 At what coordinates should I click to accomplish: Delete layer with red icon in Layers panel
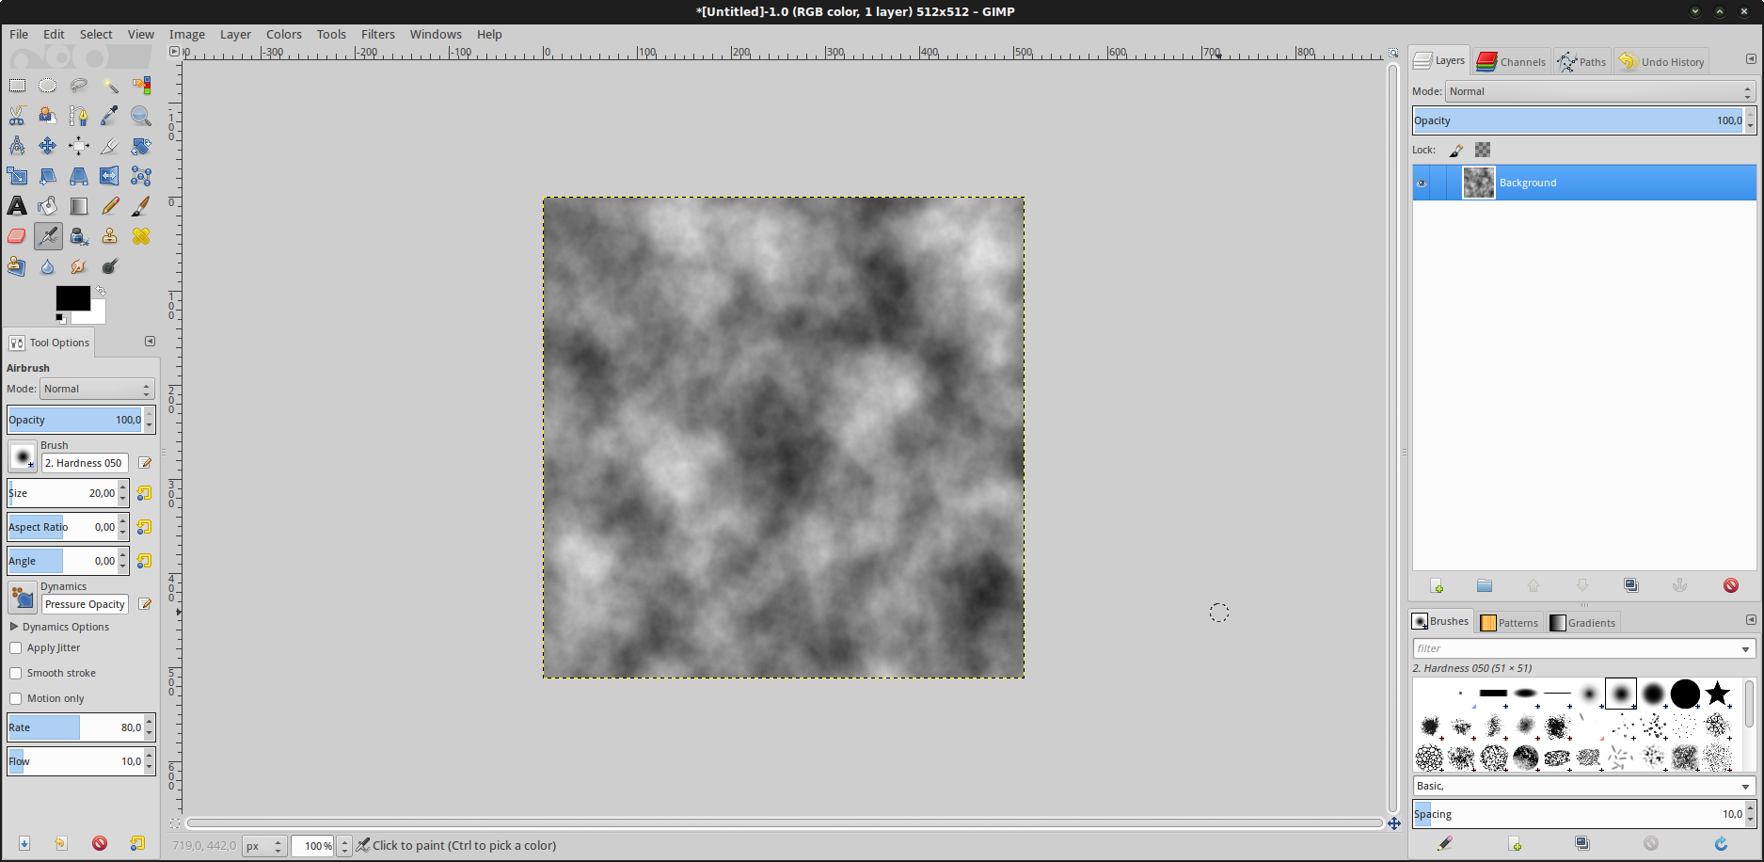[1730, 585]
